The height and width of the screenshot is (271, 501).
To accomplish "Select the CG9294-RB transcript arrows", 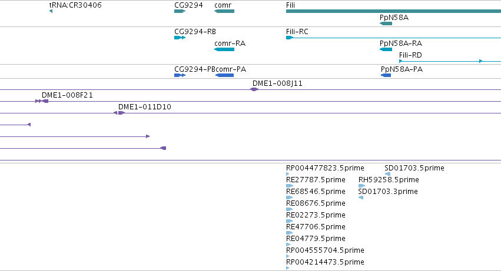I will pyautogui.click(x=180, y=38).
